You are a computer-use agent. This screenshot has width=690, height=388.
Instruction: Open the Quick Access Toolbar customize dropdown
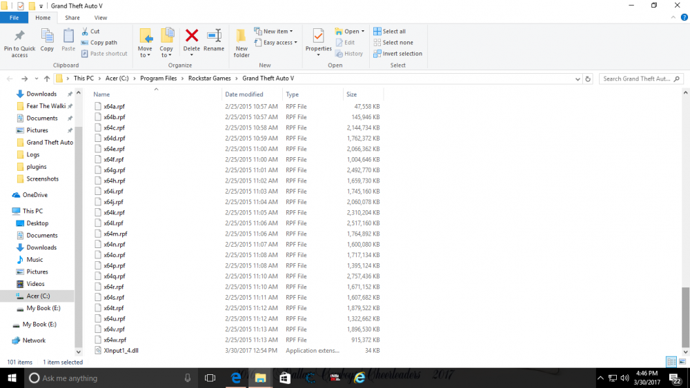[41, 6]
